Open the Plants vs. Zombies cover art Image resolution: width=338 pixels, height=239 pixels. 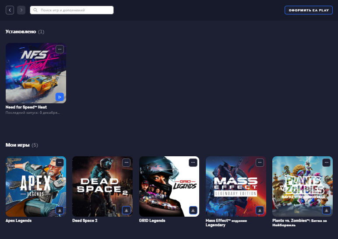(303, 186)
